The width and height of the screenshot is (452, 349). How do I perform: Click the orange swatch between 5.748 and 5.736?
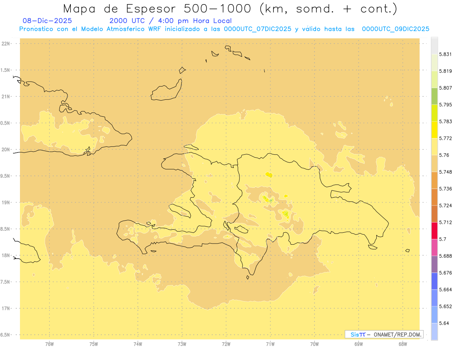click(434, 180)
